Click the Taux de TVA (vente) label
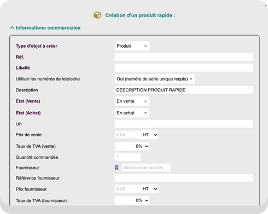This screenshot has height=214, width=268. 36,146
